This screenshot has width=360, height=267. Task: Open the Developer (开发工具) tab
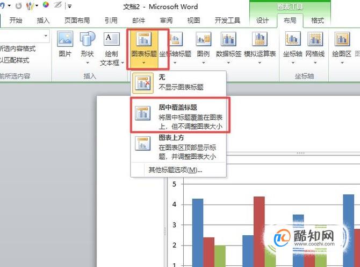click(227, 20)
